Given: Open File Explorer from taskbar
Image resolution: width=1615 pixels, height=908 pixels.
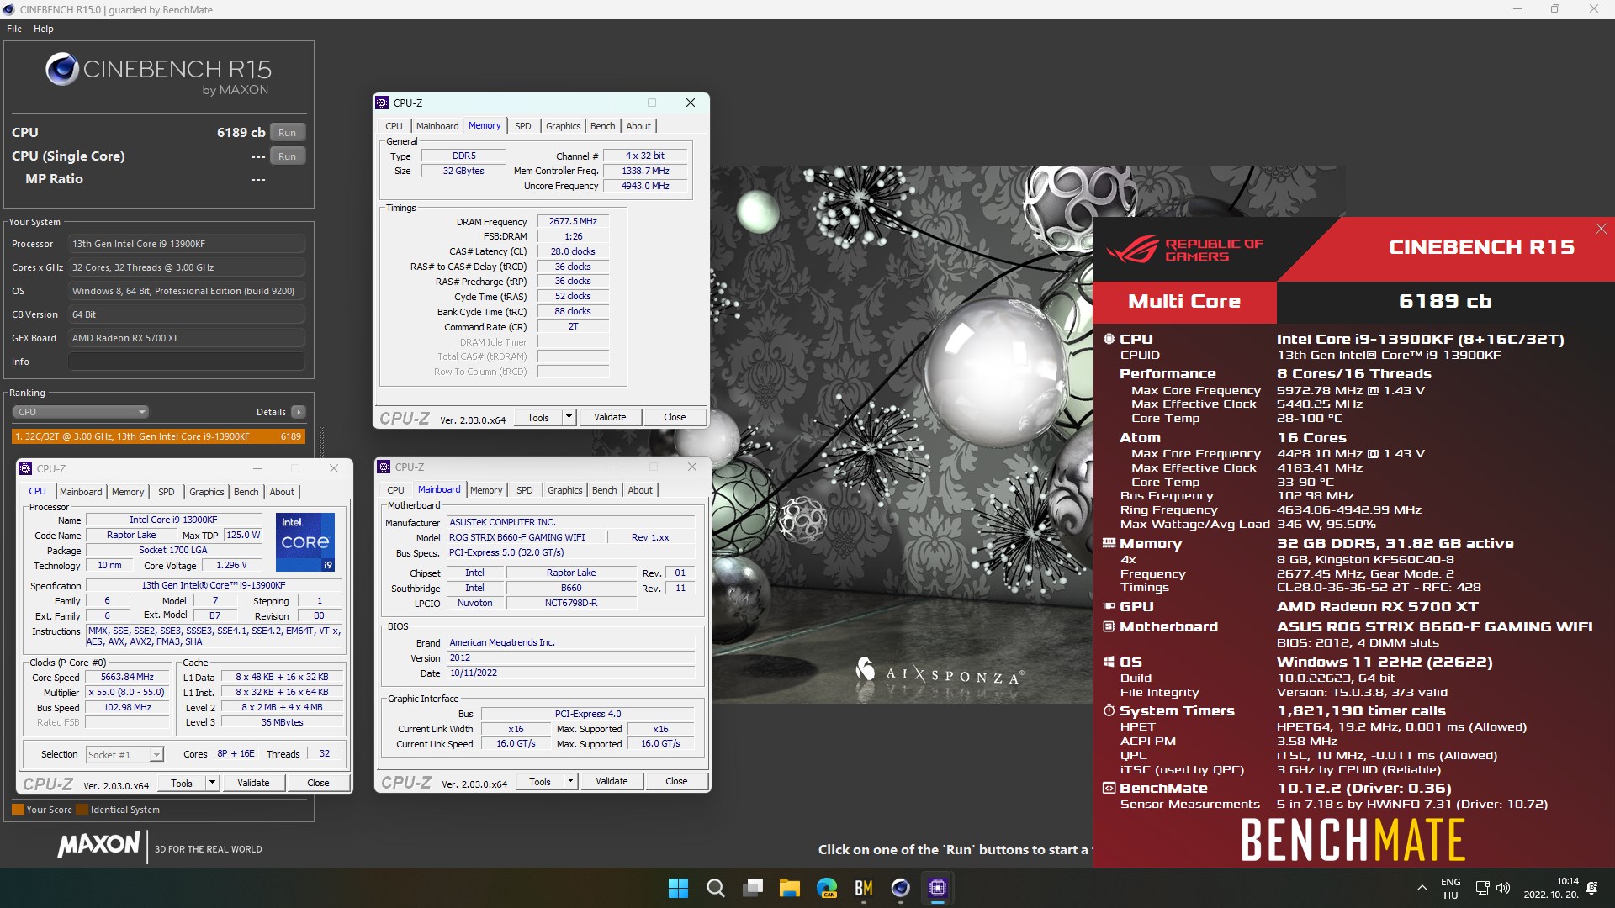Looking at the screenshot, I should tap(789, 888).
